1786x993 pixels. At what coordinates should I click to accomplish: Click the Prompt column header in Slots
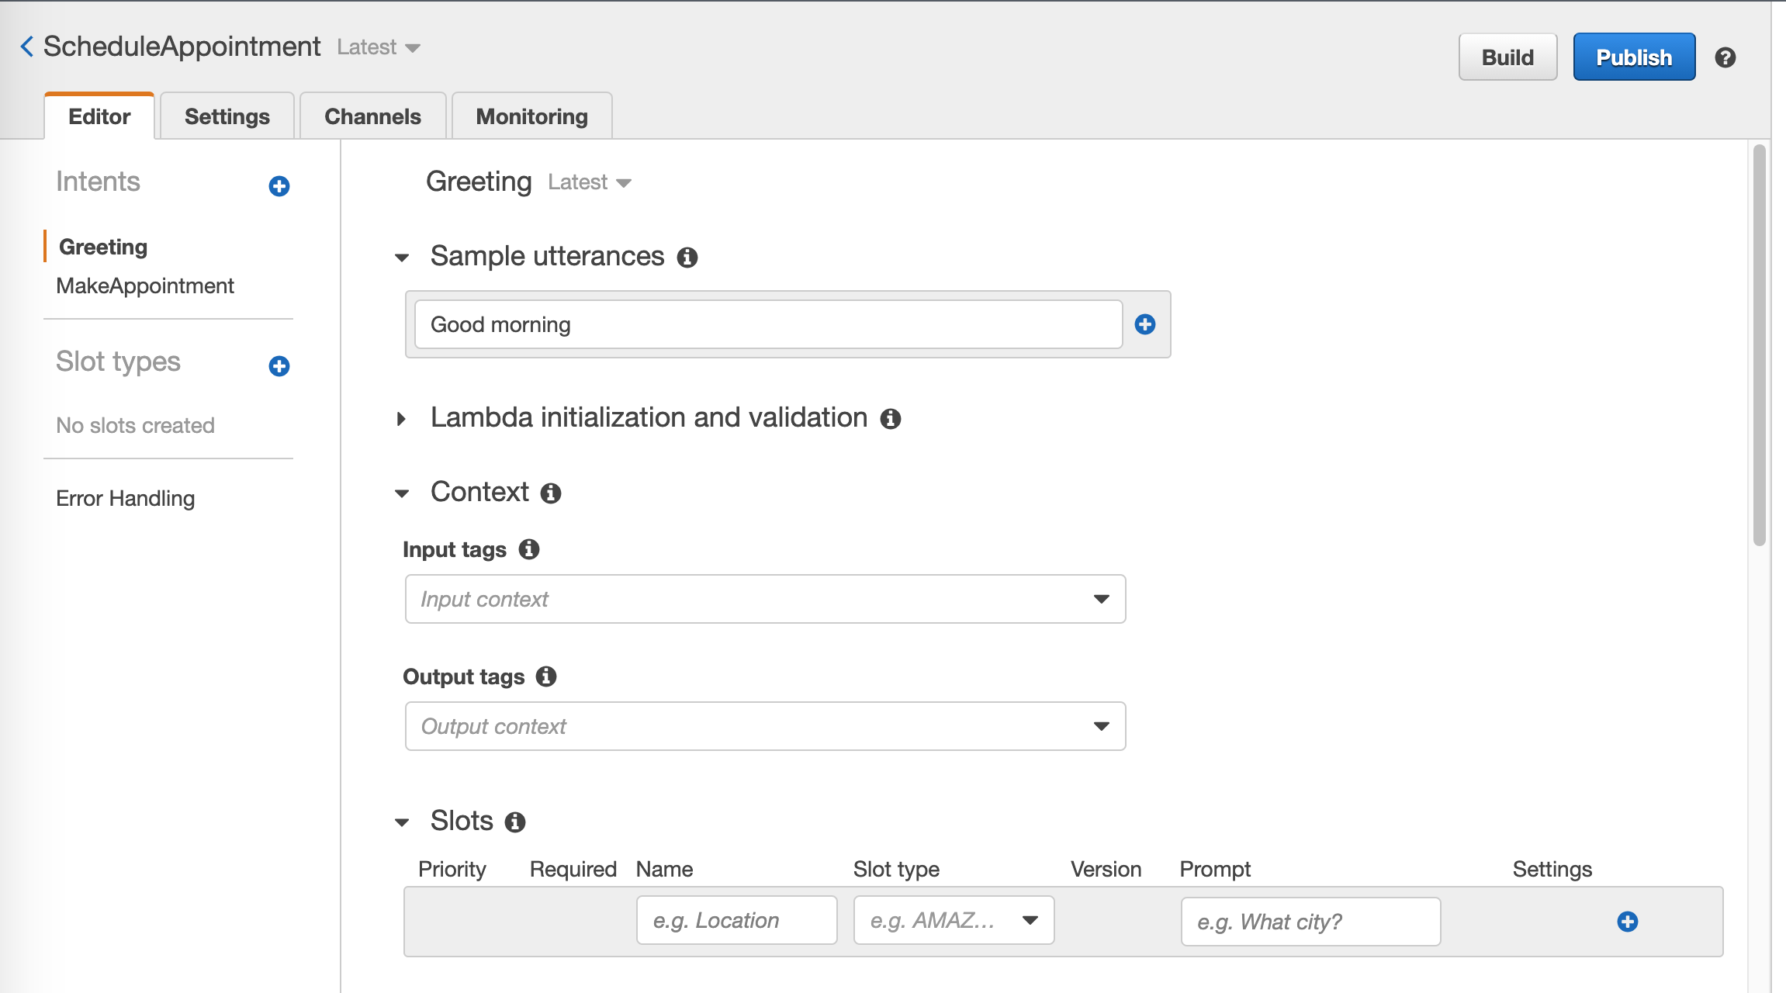pyautogui.click(x=1215, y=869)
